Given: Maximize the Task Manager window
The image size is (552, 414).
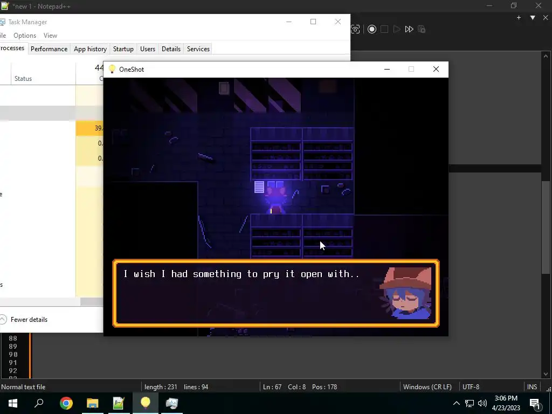Looking at the screenshot, I should pos(313,22).
